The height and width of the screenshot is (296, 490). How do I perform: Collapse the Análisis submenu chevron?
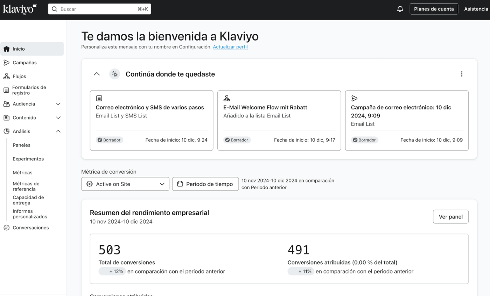pyautogui.click(x=58, y=131)
